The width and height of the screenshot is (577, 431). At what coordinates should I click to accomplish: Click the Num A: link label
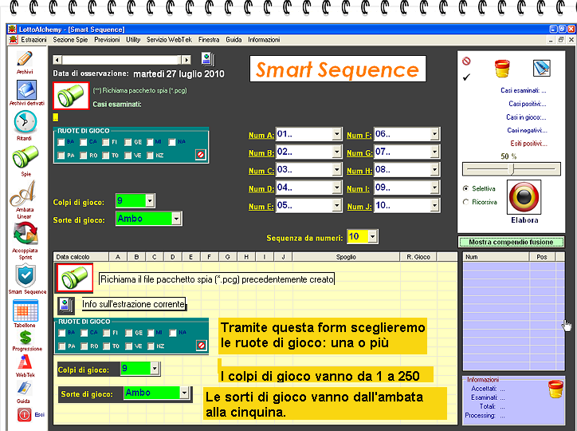point(261,135)
